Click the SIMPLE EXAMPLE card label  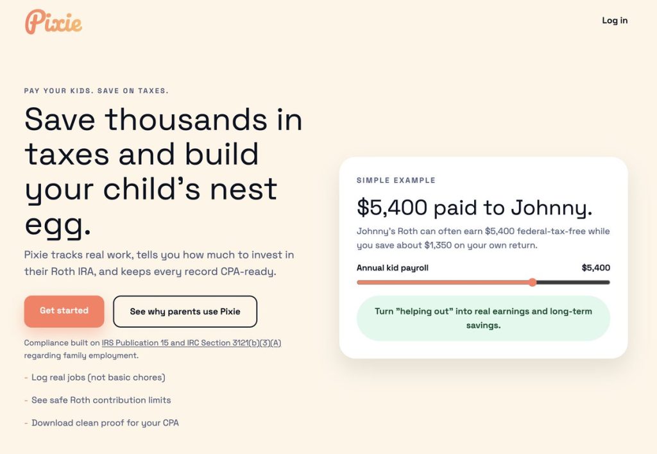(x=396, y=181)
